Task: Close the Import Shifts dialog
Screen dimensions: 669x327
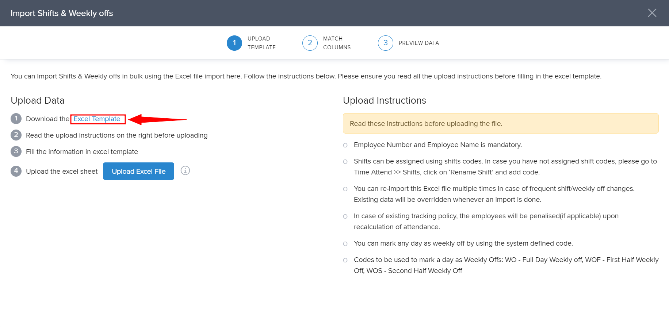Action: pyautogui.click(x=652, y=13)
